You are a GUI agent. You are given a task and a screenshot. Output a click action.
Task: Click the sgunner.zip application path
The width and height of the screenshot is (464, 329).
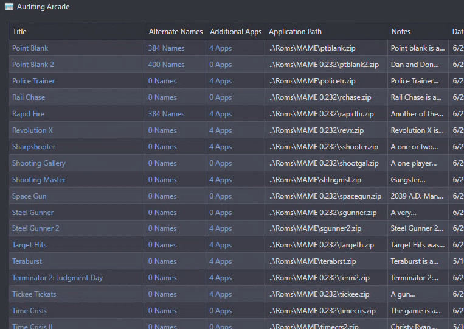coord(323,213)
